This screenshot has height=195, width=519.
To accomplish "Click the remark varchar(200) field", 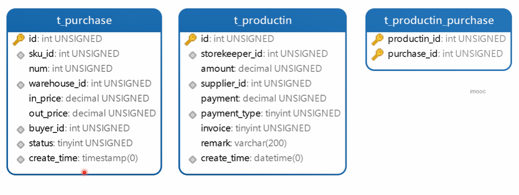I will click(x=244, y=143).
